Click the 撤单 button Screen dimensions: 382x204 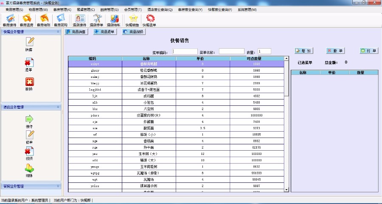click(x=335, y=51)
